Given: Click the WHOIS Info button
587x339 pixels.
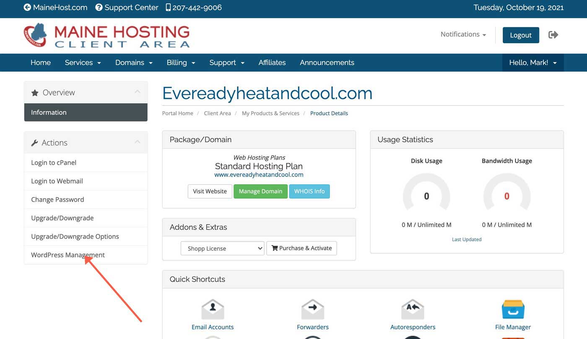Looking at the screenshot, I should (309, 191).
